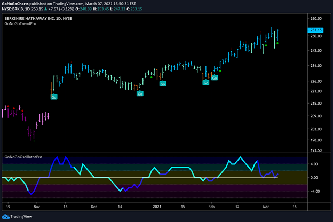The image size is (333, 222).
Task: Click the 'Nov' label on the time axis
Action: point(37,207)
